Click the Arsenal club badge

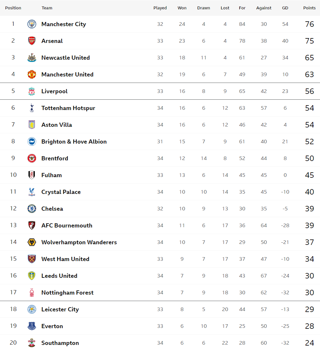pos(32,41)
